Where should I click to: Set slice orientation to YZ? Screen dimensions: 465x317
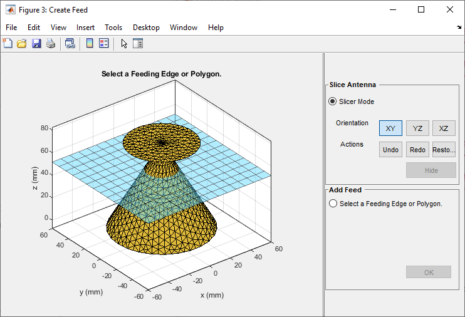[417, 128]
